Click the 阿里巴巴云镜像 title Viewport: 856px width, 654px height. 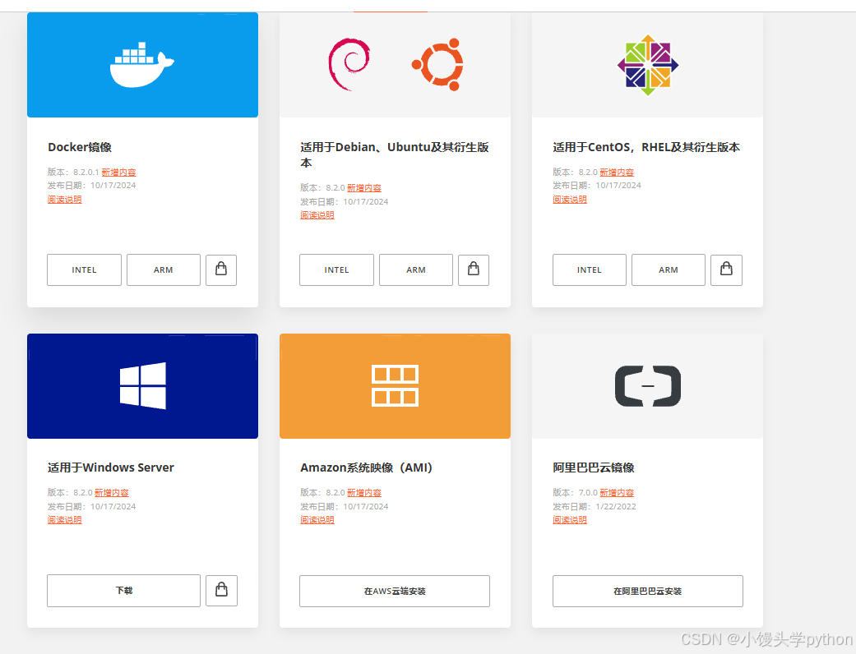[594, 467]
